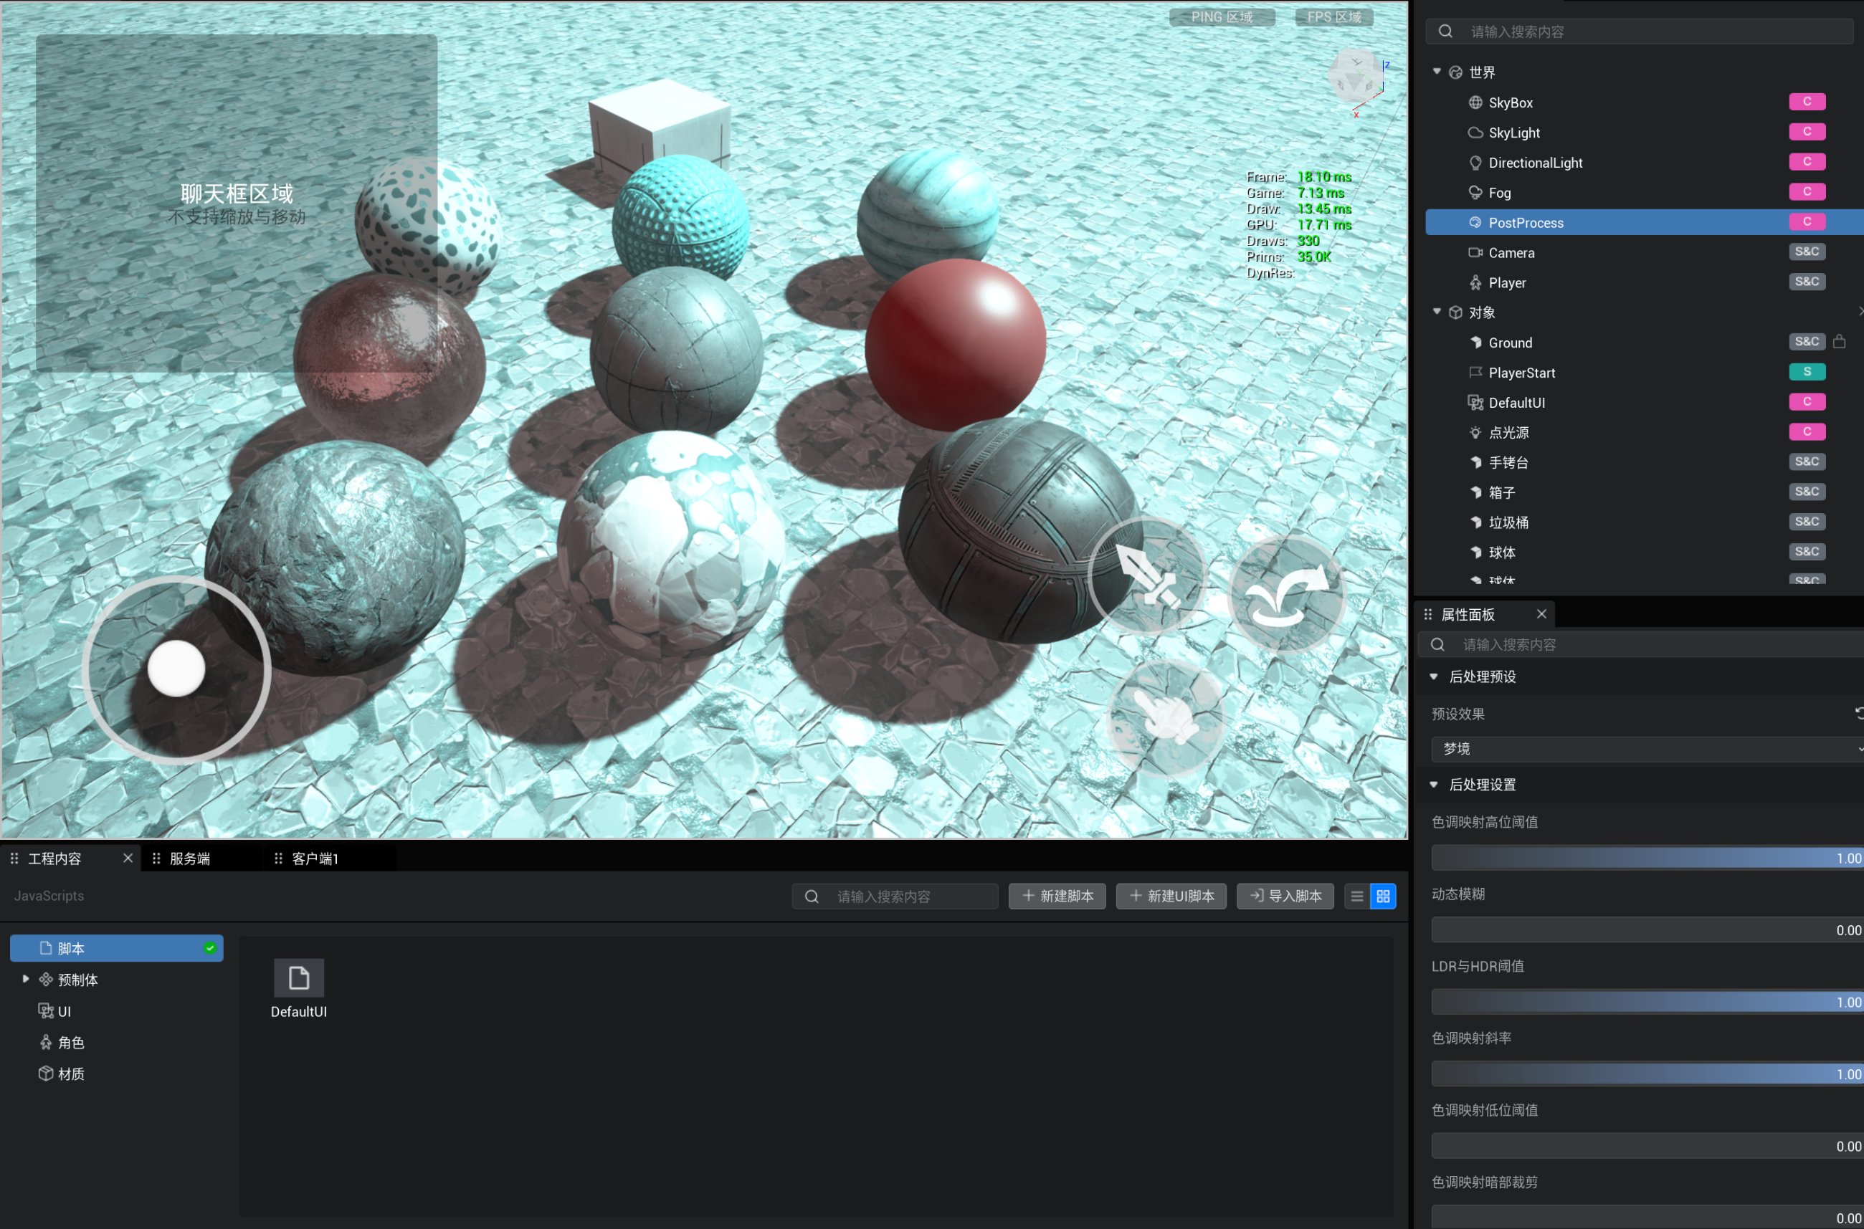
Task: Toggle the S&C tag on 箱子
Action: pos(1807,492)
